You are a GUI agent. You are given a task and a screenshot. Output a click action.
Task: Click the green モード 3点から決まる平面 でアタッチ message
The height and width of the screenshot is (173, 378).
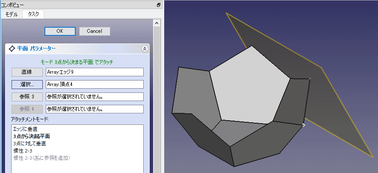click(77, 62)
